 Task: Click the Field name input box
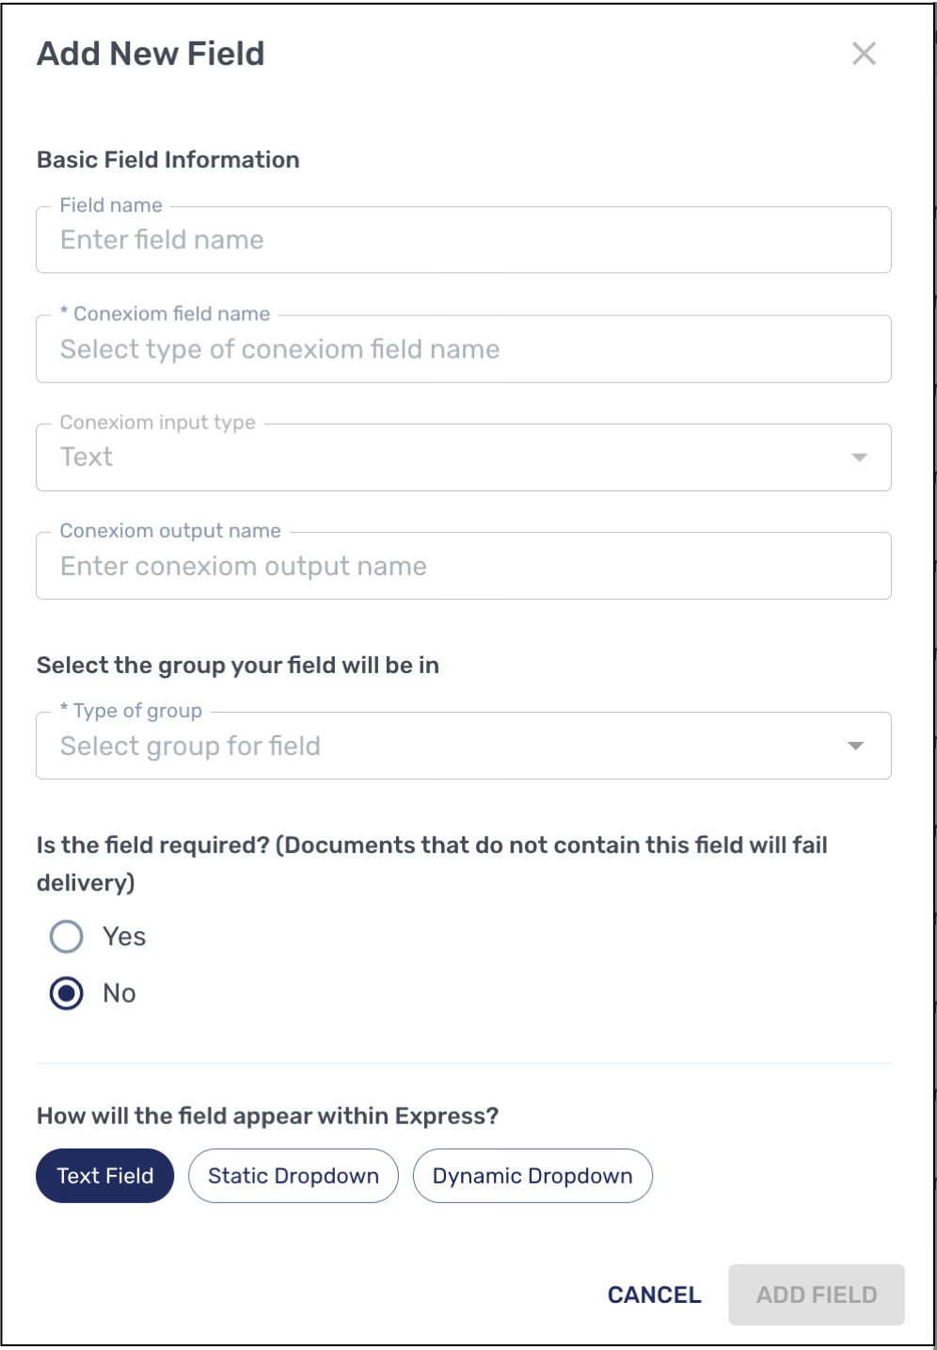pyautogui.click(x=464, y=240)
